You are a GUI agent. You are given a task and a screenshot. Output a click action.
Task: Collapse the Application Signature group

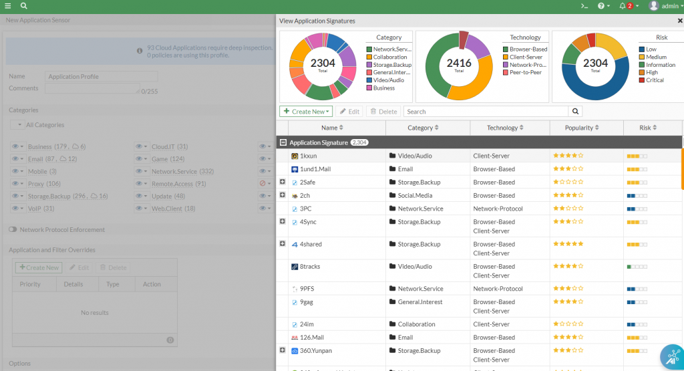coord(283,142)
